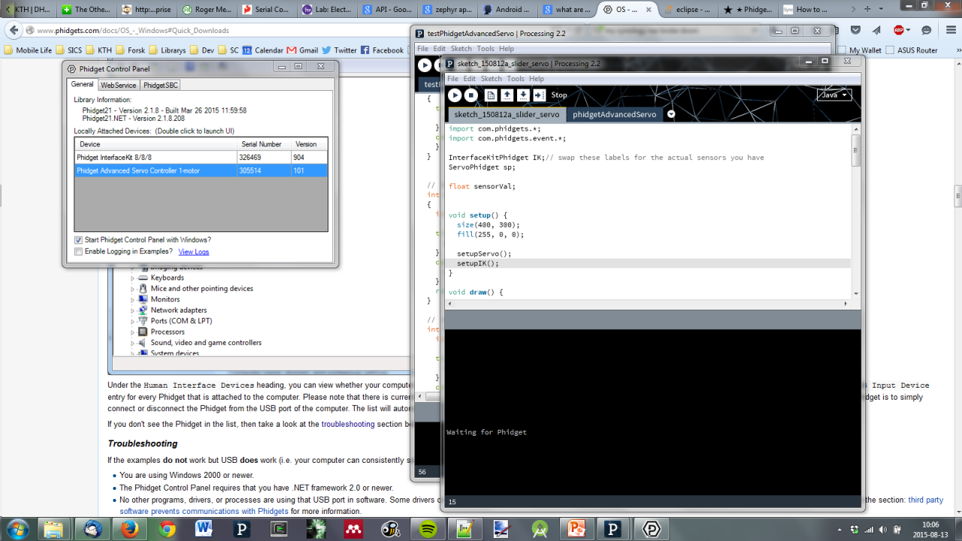Switch to the PhidgetSBC tab
The height and width of the screenshot is (541, 962).
(x=161, y=86)
